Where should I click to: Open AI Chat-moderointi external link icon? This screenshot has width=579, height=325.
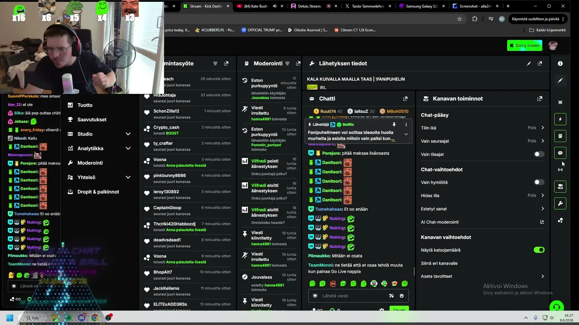542,222
